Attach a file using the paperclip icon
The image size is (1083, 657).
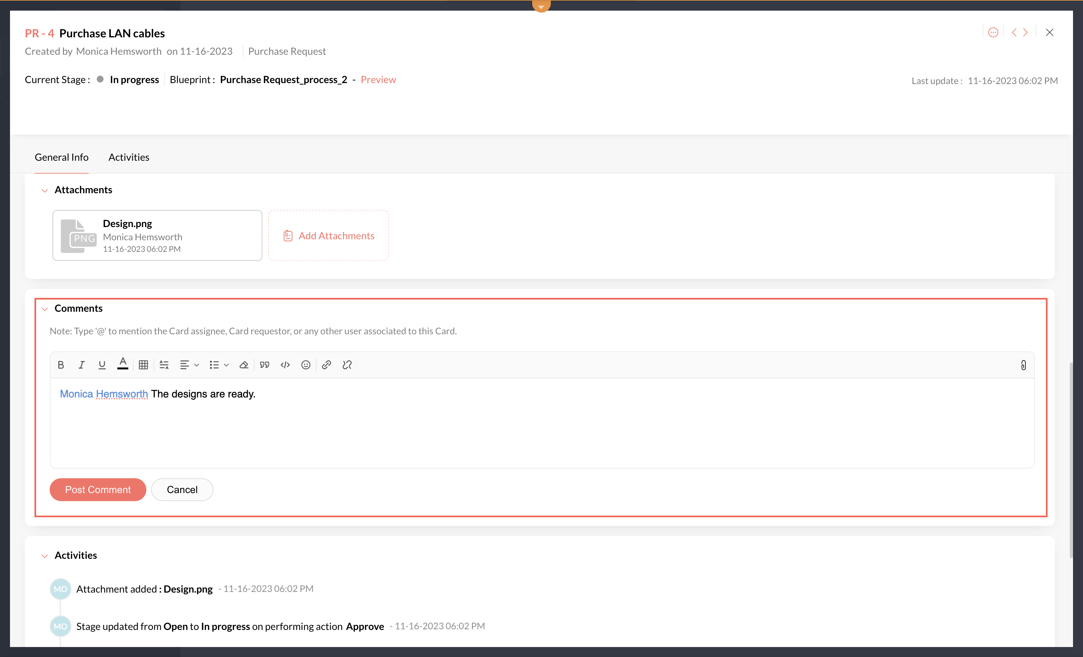pyautogui.click(x=1023, y=366)
